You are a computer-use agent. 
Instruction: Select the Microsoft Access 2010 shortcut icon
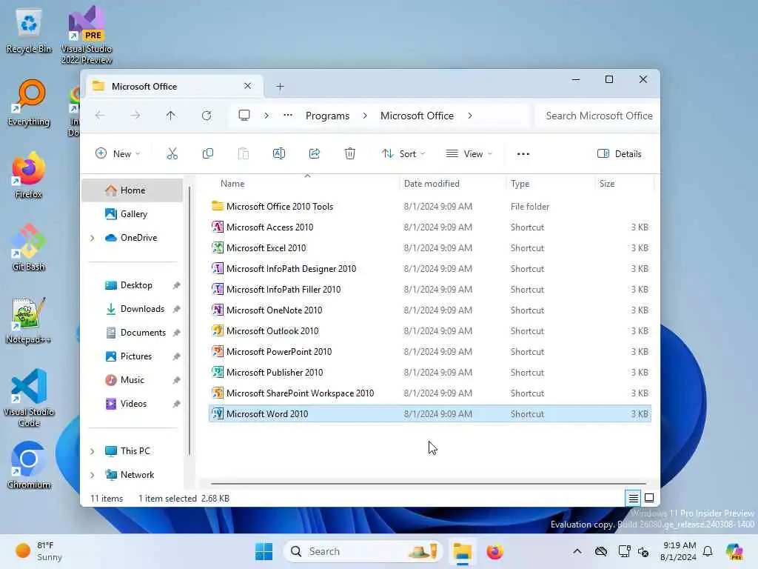click(x=218, y=227)
